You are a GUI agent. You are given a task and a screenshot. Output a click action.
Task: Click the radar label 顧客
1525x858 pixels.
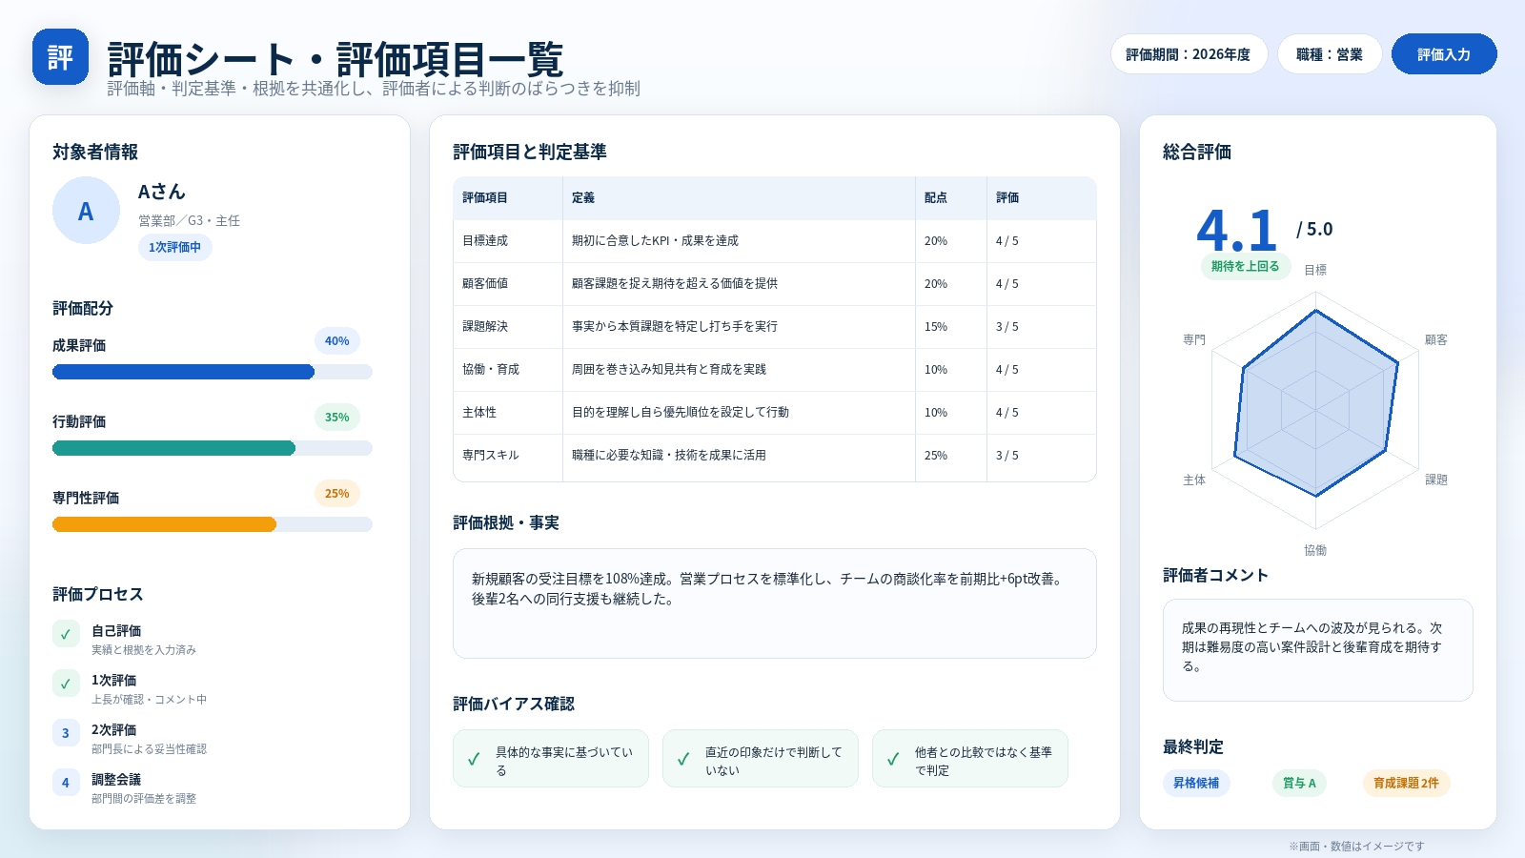[x=1436, y=340]
